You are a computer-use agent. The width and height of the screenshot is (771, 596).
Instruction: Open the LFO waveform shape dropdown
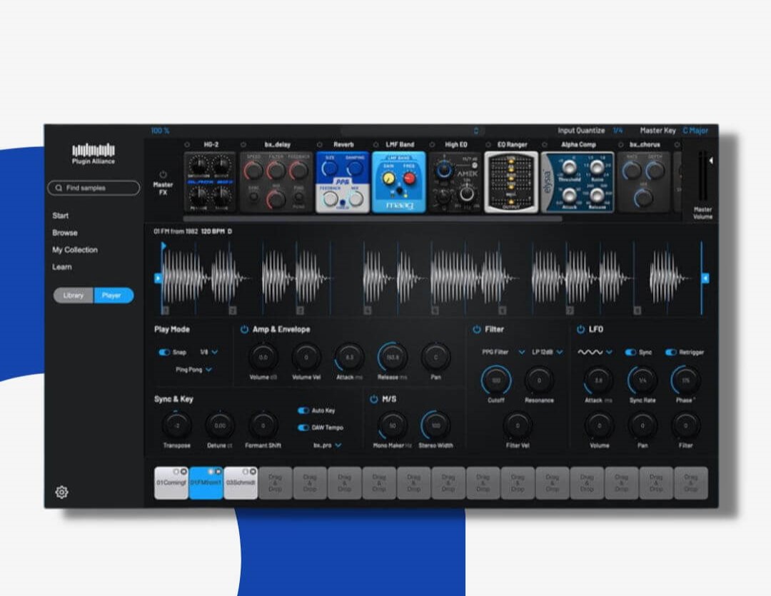(595, 352)
